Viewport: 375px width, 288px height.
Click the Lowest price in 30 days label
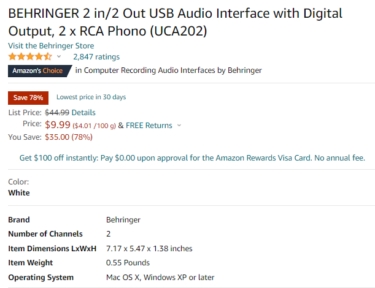pyautogui.click(x=91, y=97)
